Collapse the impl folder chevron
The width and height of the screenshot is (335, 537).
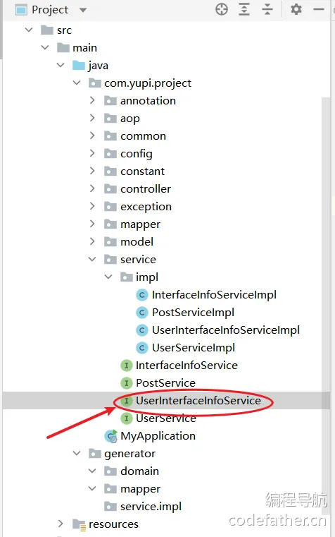coord(108,277)
